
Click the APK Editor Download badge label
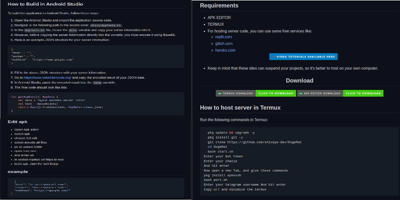(x=320, y=93)
